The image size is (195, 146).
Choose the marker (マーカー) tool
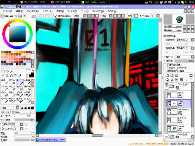click(x=5, y=88)
